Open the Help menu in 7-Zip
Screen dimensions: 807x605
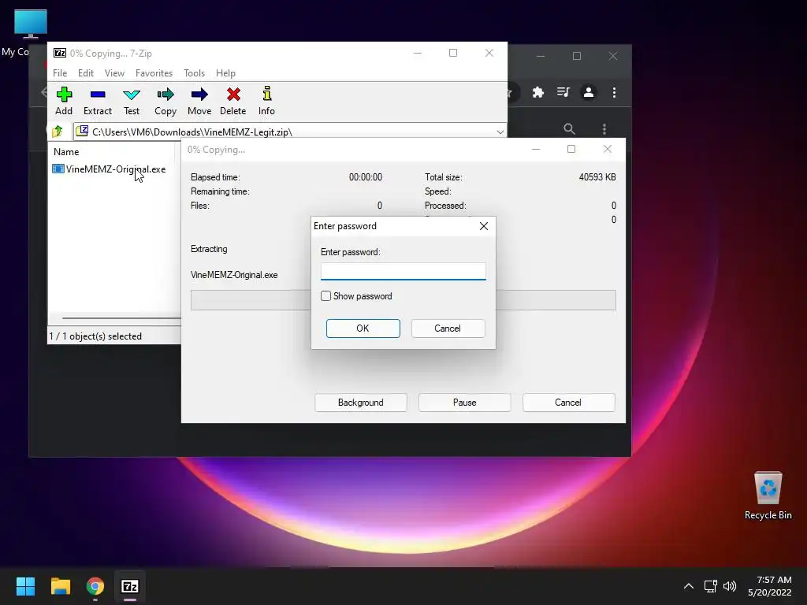[x=225, y=73]
